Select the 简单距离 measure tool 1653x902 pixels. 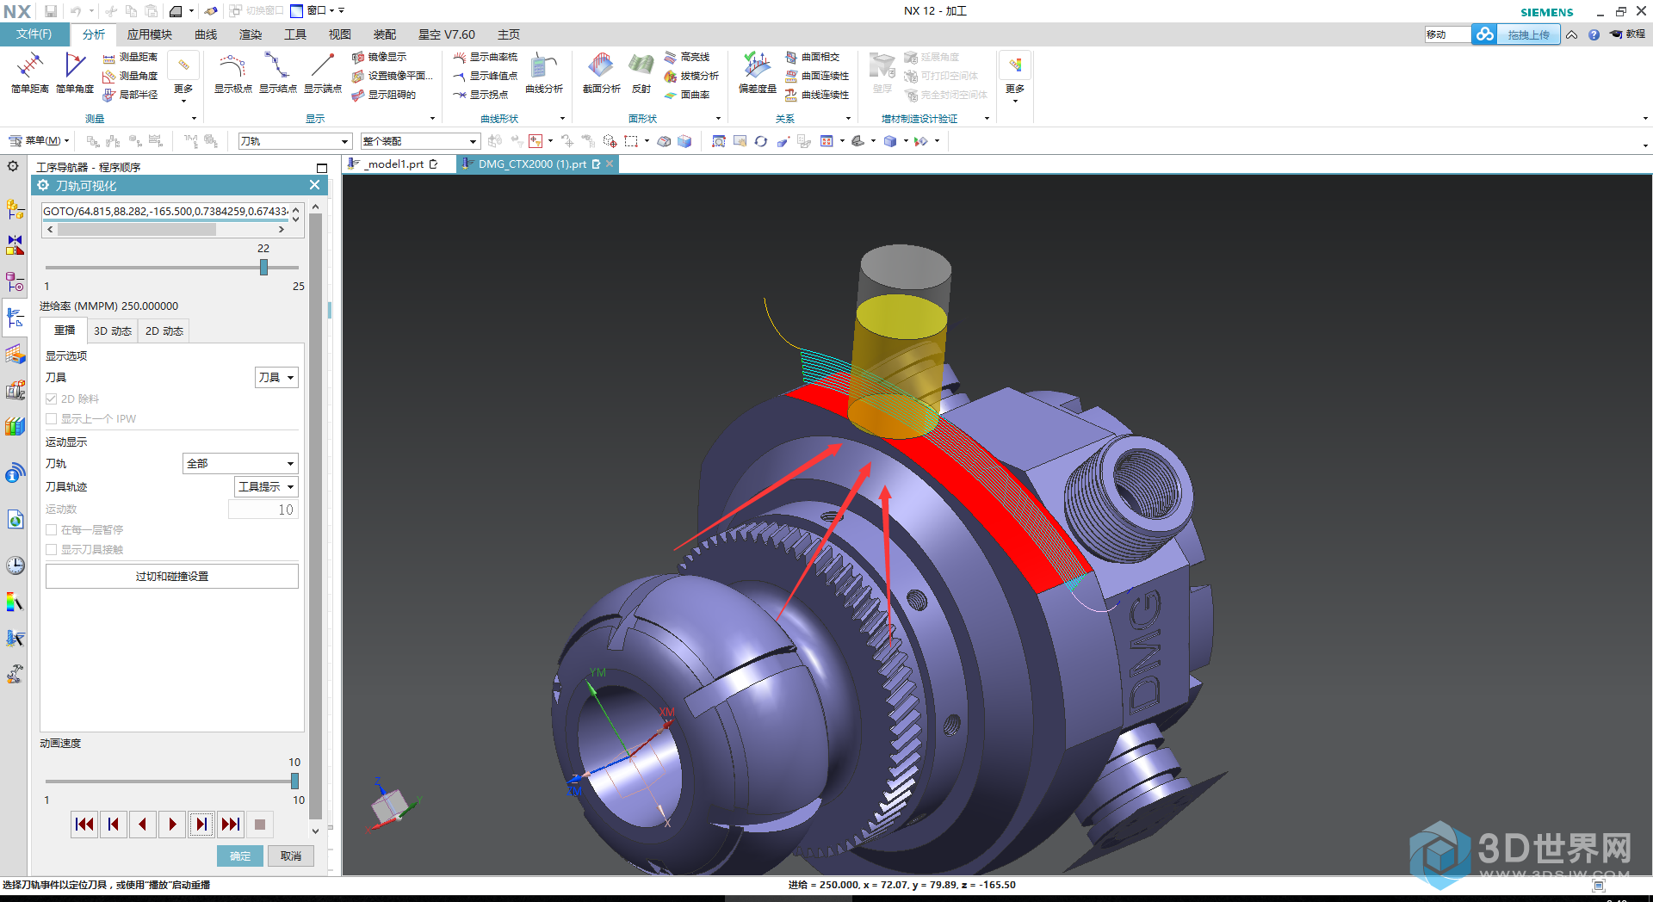coord(29,72)
